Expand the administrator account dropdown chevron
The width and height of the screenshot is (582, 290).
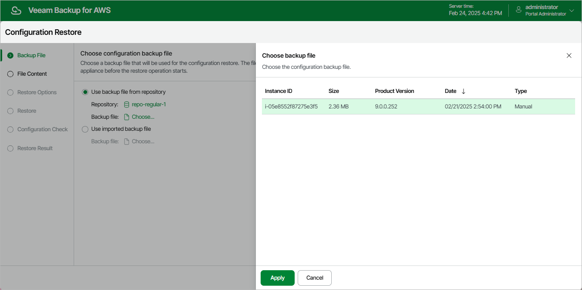point(572,11)
